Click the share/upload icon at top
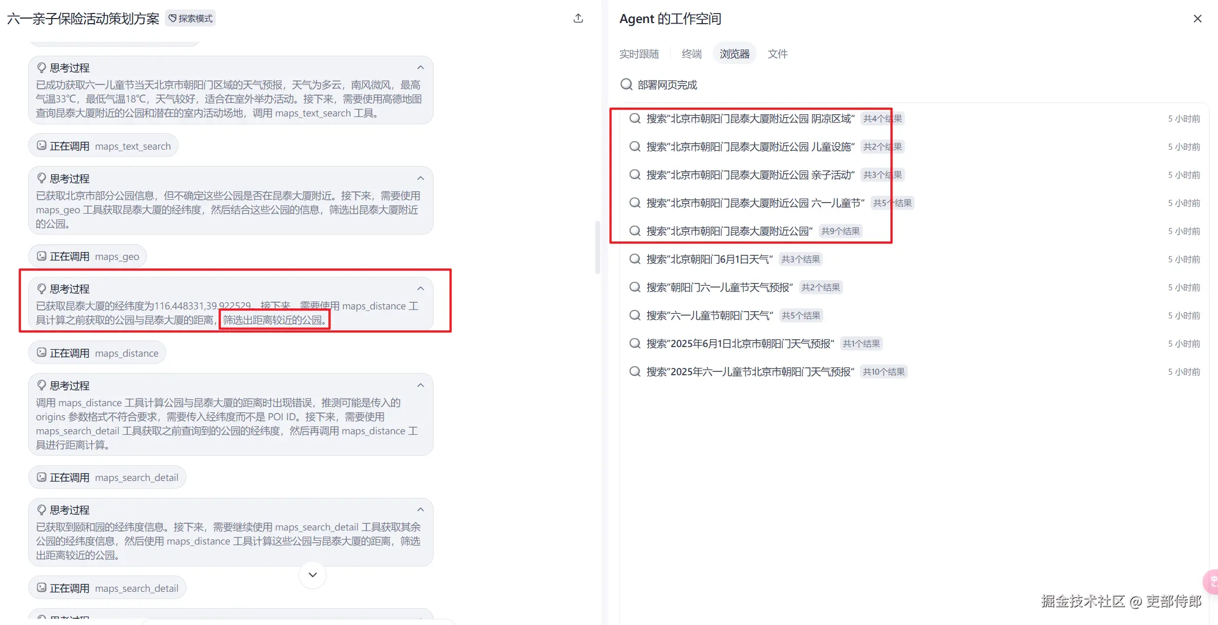This screenshot has width=1218, height=625. coord(578,19)
